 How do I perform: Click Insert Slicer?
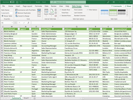[x=39, y=13]
